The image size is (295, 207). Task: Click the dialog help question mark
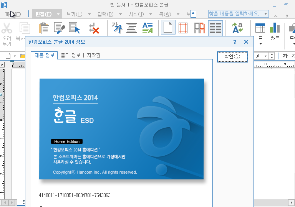[235, 42]
